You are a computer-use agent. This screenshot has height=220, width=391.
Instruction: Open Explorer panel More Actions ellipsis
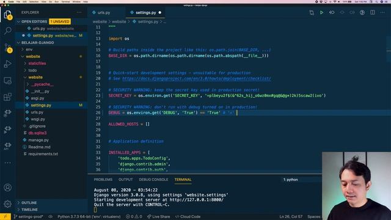click(x=79, y=12)
